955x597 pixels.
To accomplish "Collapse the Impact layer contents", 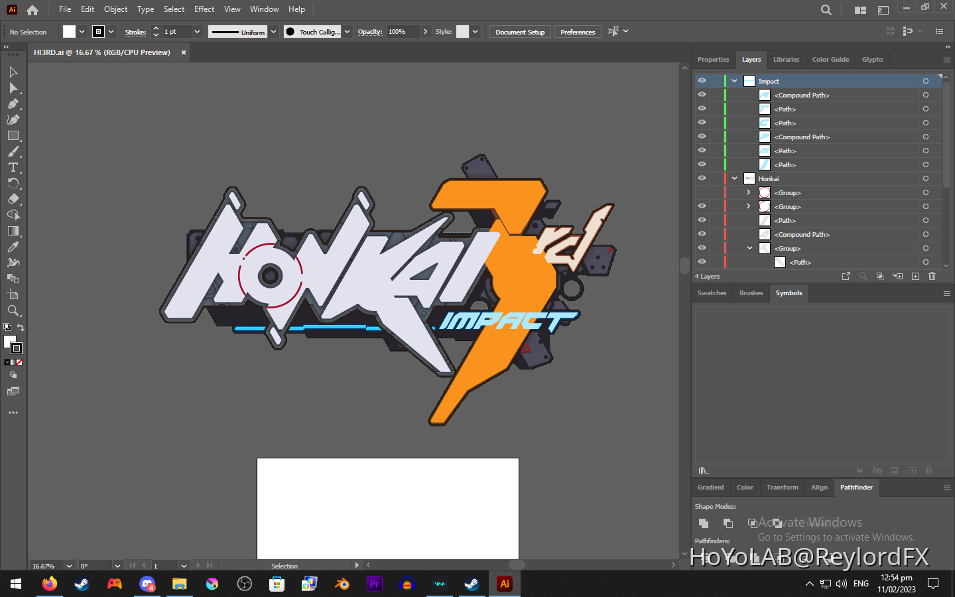I will [x=734, y=80].
